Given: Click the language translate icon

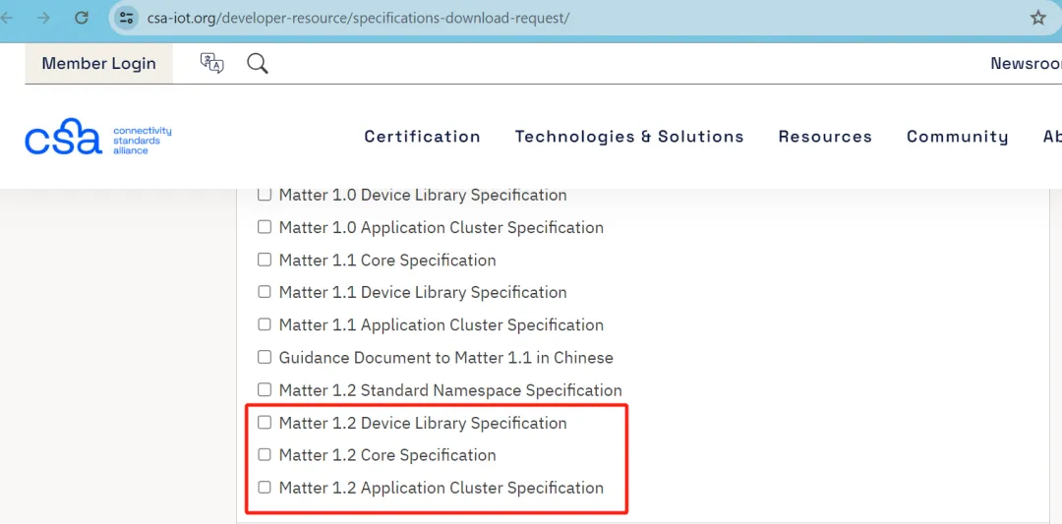Looking at the screenshot, I should point(211,64).
